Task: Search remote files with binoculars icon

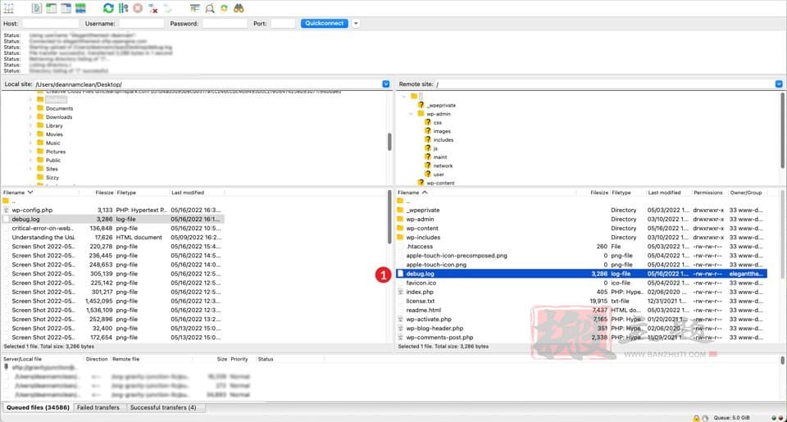Action: pos(239,8)
